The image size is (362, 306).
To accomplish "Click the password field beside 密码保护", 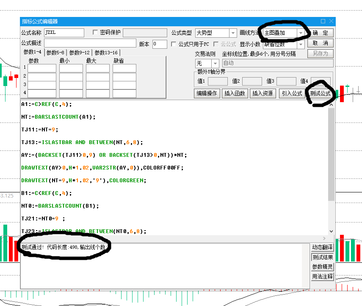I will (145, 33).
